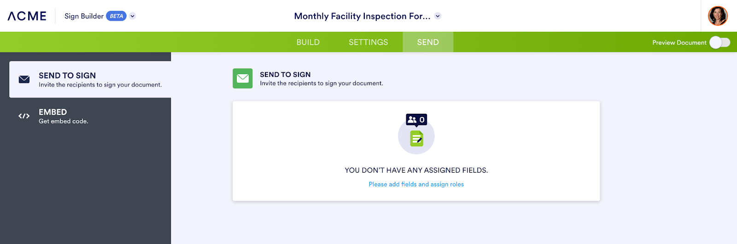Image resolution: width=737 pixels, height=244 pixels.
Task: Expand the Sign Builder product dropdown
Action: (133, 16)
